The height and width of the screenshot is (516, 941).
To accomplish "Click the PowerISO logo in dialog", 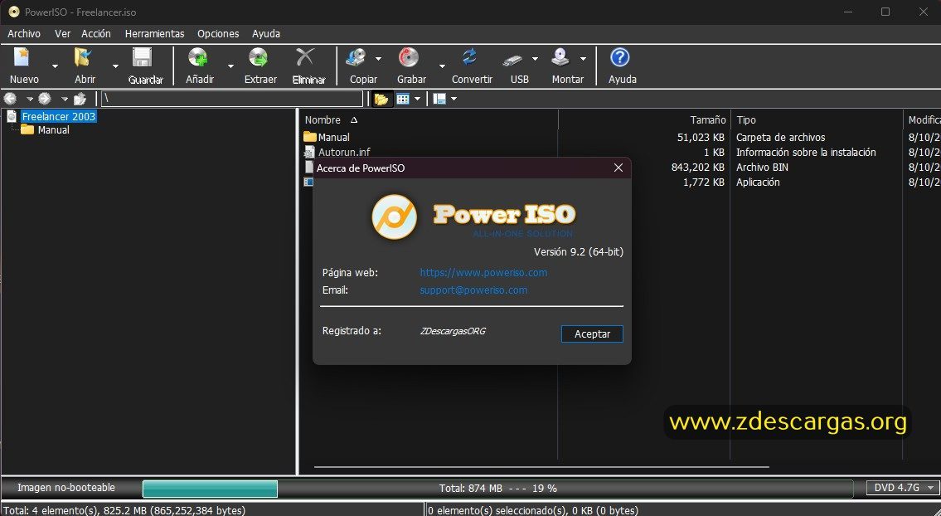I will pos(395,217).
